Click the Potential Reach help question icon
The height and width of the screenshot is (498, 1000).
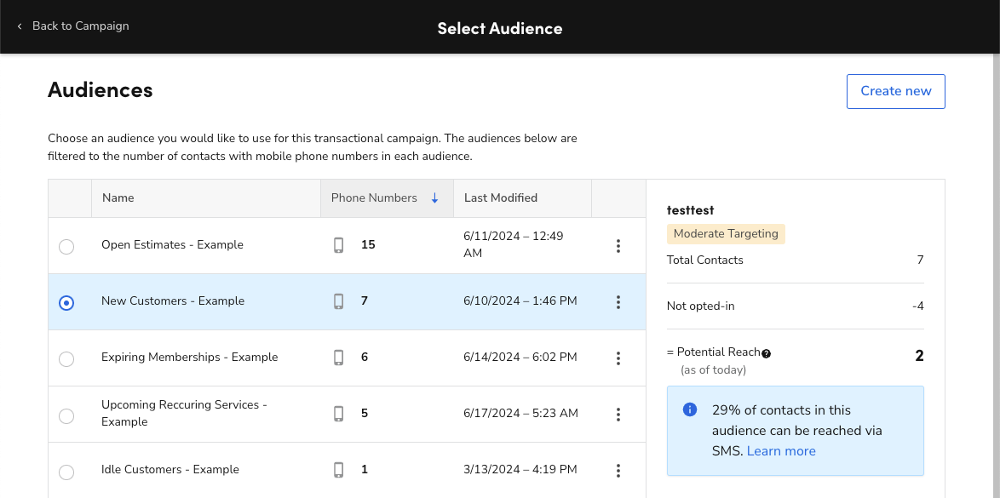tap(767, 353)
